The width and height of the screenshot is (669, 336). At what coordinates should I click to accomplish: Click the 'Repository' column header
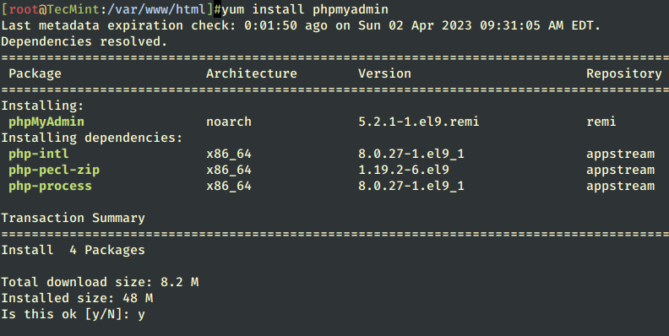coord(623,73)
